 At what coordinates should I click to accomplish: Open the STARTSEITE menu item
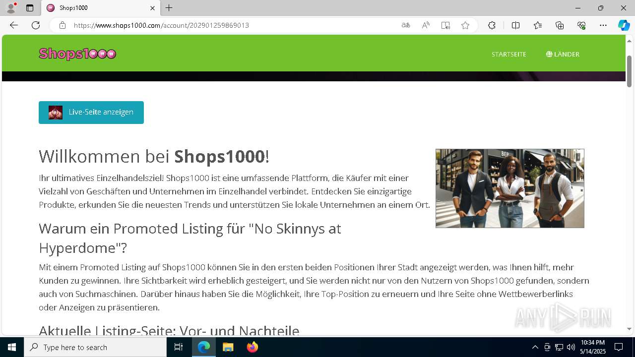tap(509, 54)
